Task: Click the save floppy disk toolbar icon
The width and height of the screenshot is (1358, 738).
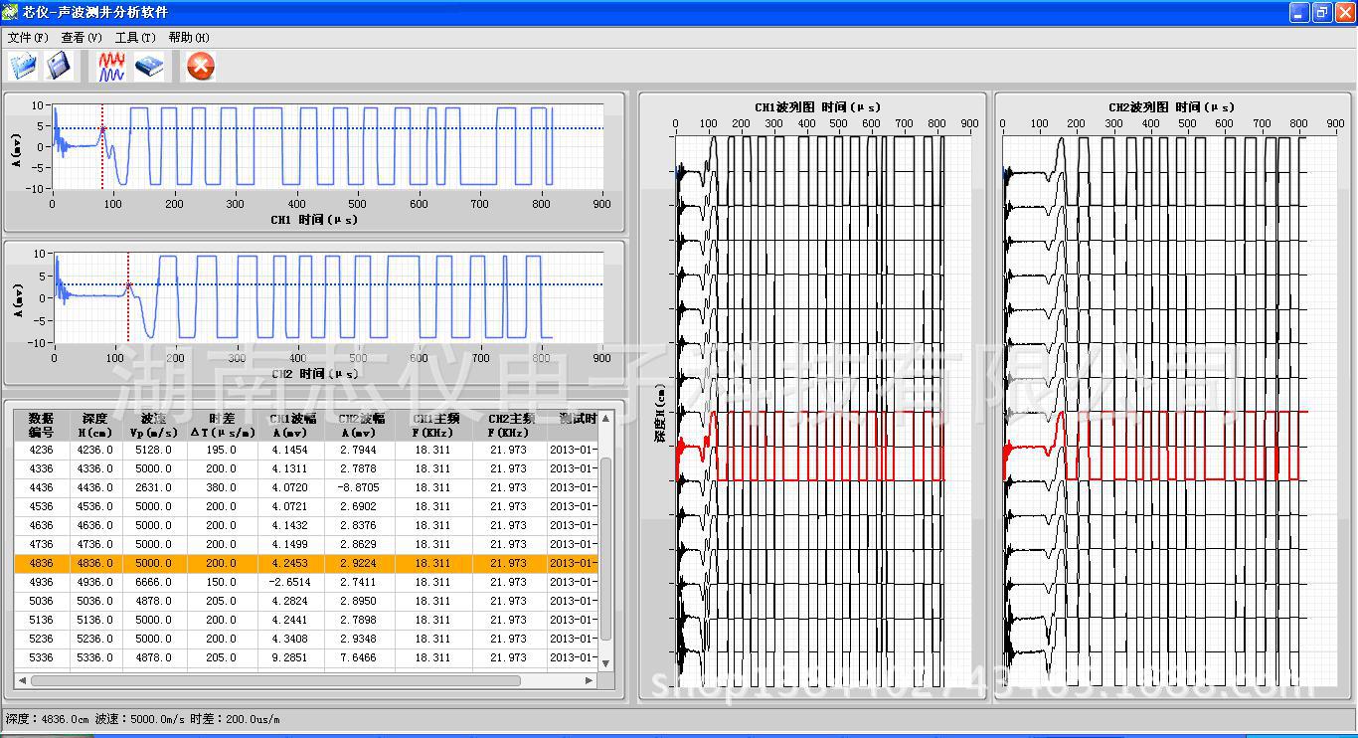Action: 60,67
